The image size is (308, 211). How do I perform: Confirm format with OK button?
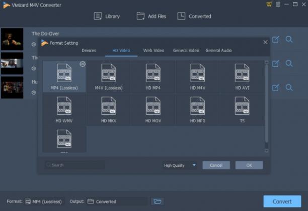(x=249, y=165)
